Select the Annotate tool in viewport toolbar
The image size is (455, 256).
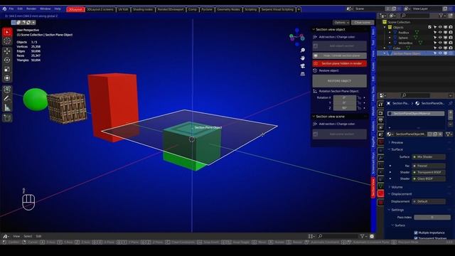coord(7,98)
